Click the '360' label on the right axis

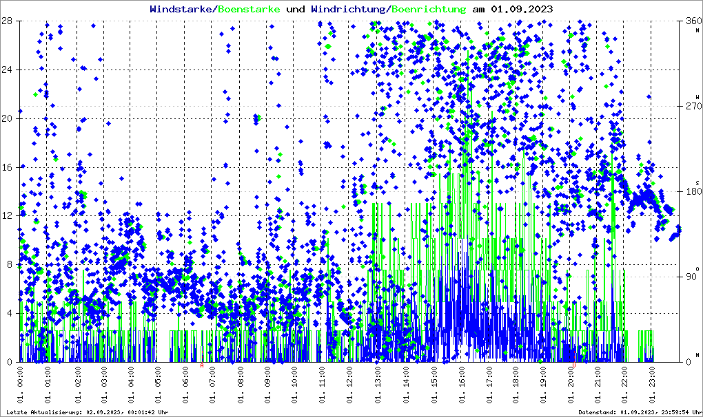coord(694,21)
